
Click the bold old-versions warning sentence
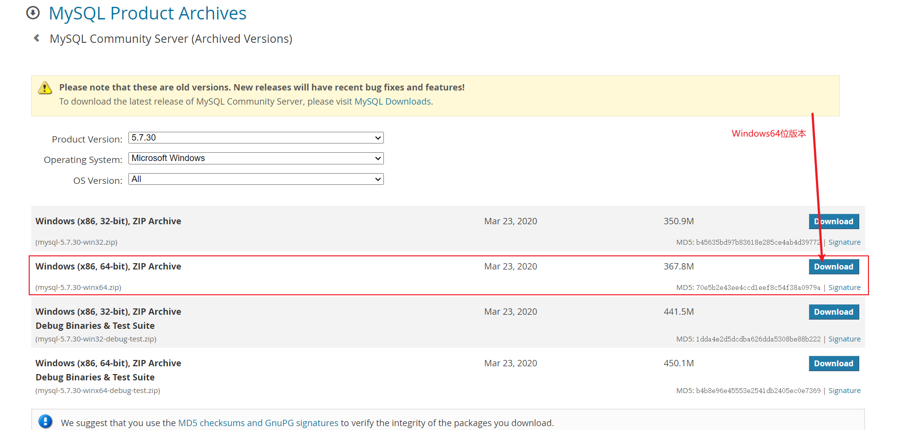pos(262,88)
